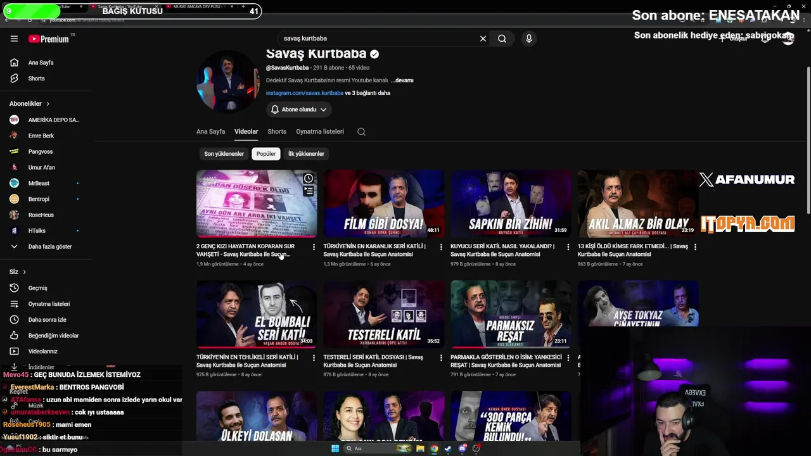
Task: Open Discord from taskbar
Action: [463, 448]
